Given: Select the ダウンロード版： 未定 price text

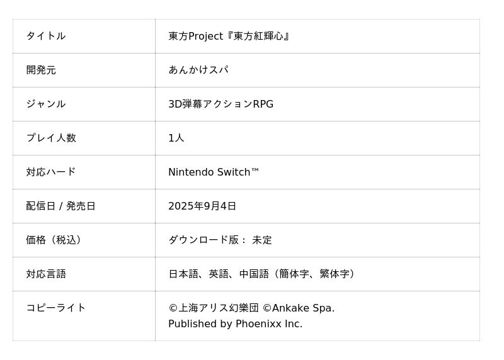Looking at the screenshot, I should click(220, 240).
